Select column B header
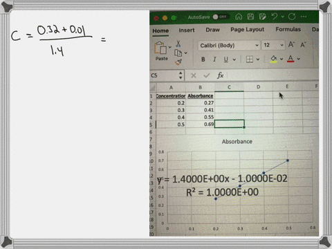Viewport: 332px width, 249px height. click(x=200, y=87)
